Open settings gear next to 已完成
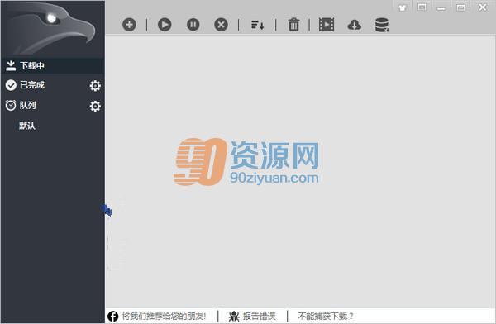 point(95,86)
